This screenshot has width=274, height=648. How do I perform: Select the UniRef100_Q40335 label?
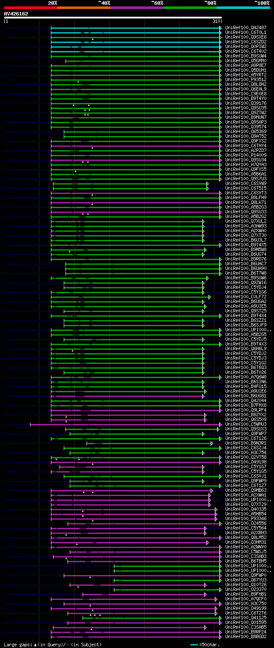pyautogui.click(x=246, y=509)
